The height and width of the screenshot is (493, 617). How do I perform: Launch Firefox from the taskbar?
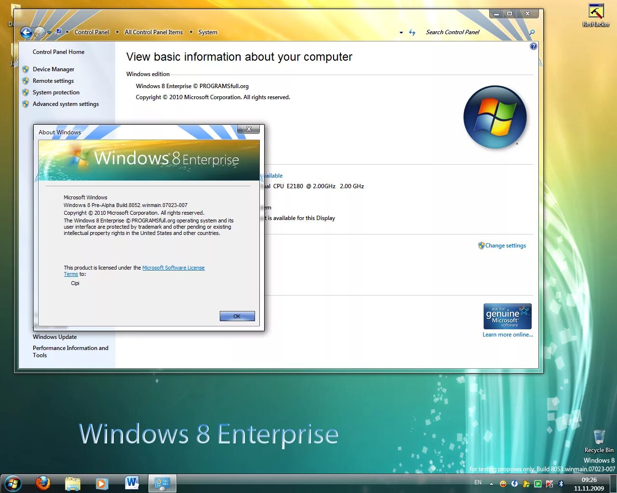tap(43, 483)
